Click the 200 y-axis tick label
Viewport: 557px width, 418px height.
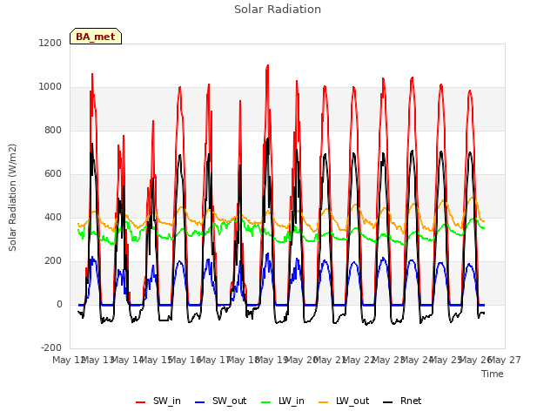(53, 261)
